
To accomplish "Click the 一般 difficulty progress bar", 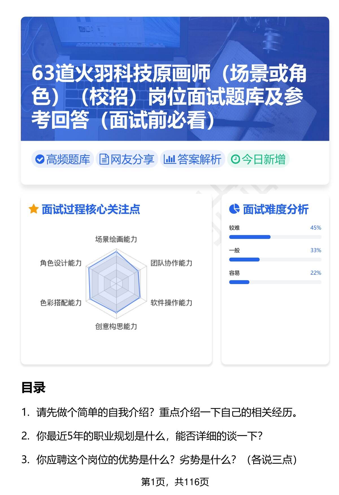I will [275, 259].
